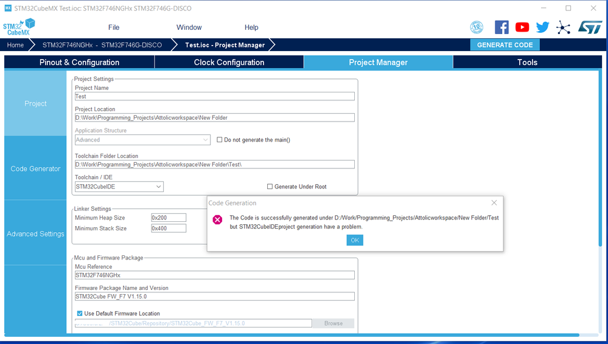Open the 10-year anniversary badge icon
Screen dimensions: 608x344
pos(477,27)
